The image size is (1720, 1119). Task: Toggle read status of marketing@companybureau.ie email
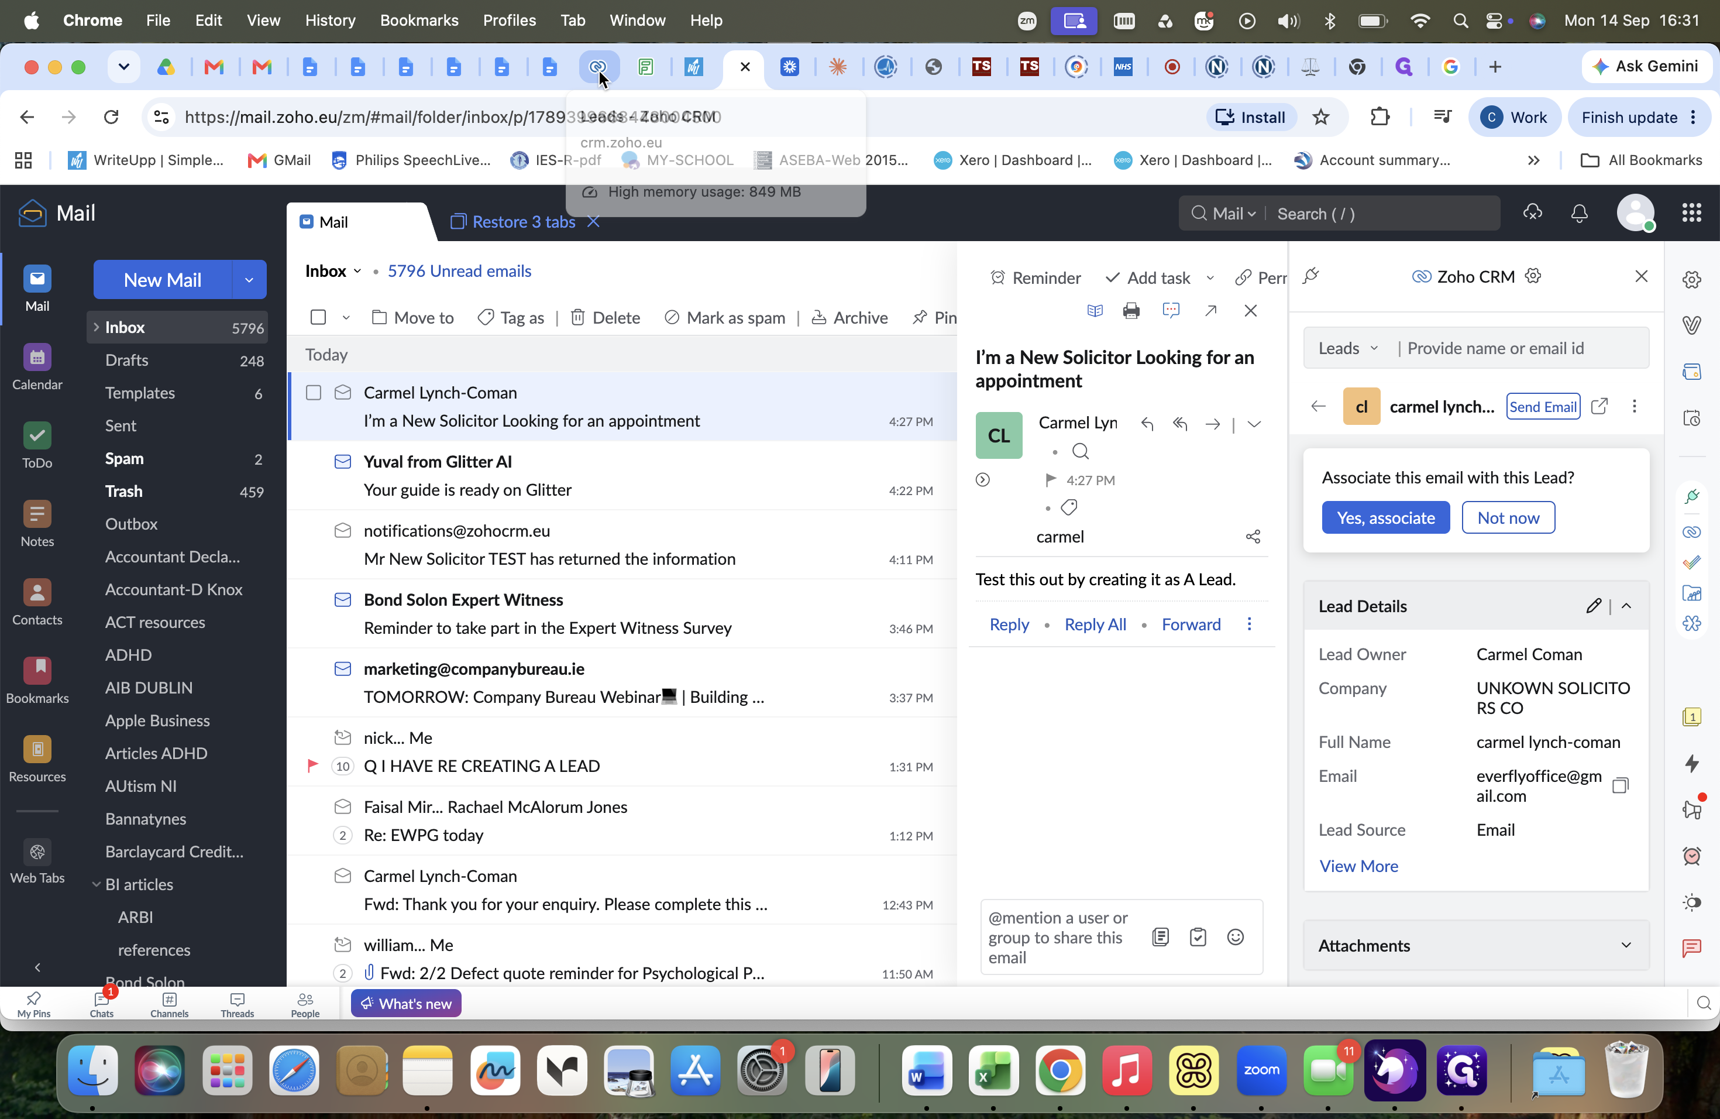pyautogui.click(x=343, y=669)
